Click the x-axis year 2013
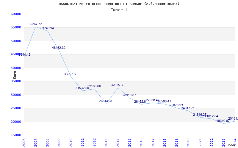Image resolution: width=238 pixels, height=148 pixels. 106,143
